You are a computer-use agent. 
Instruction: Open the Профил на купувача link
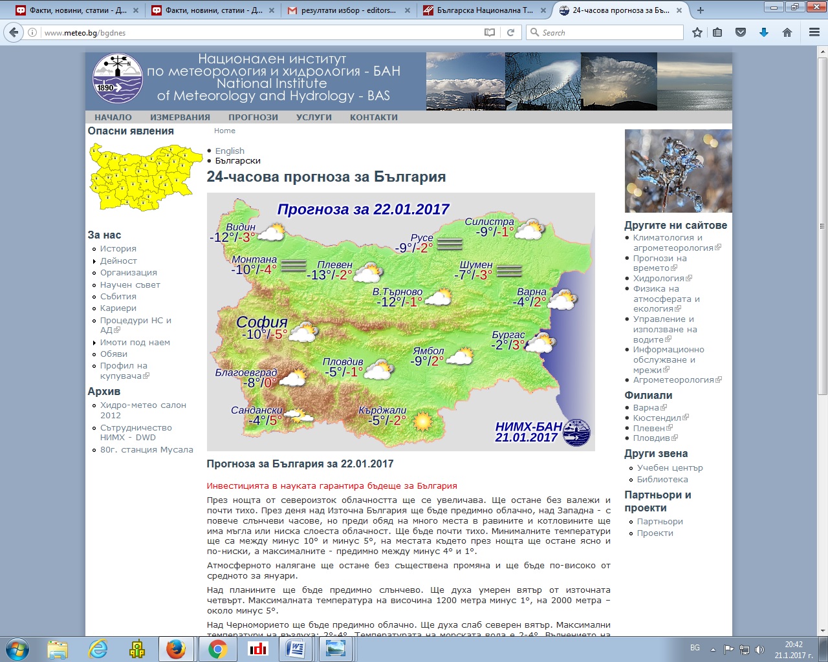pos(124,371)
